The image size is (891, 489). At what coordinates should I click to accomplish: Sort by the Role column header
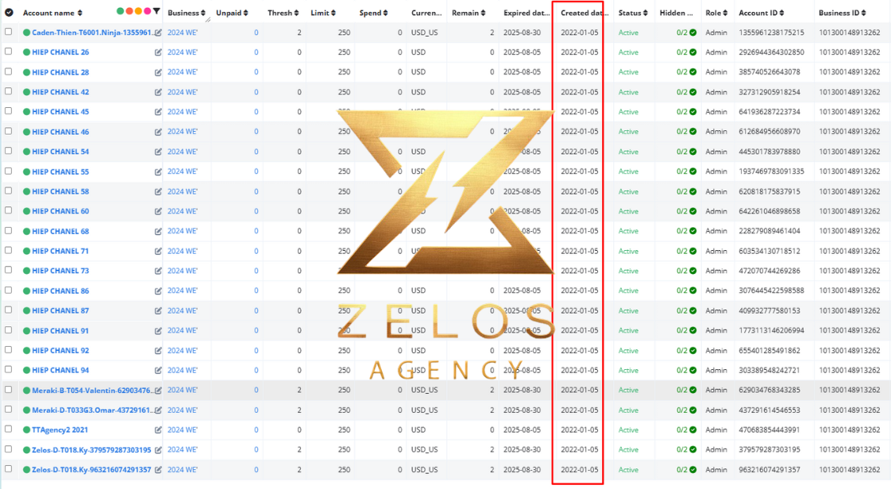(716, 13)
